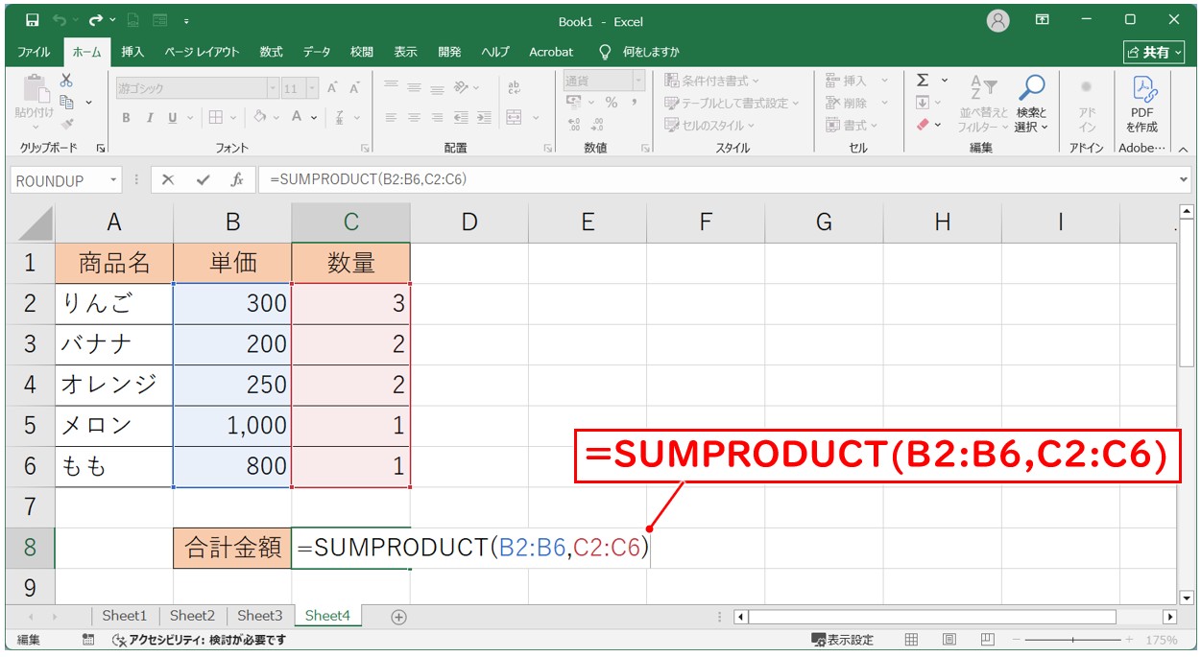The height and width of the screenshot is (657, 1201).
Task: Collapse the ribbon with the up chevron
Action: [1183, 149]
